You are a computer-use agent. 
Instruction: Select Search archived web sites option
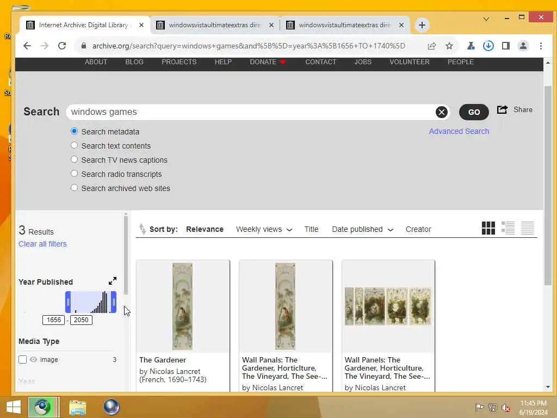click(x=74, y=187)
